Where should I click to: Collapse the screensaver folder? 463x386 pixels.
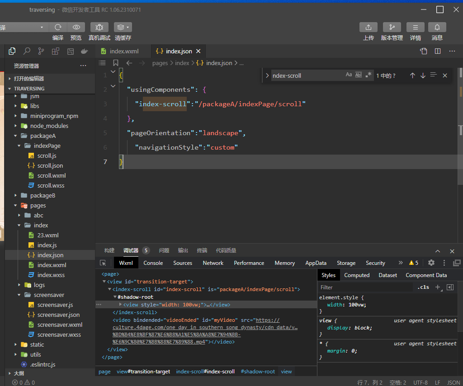point(49,295)
